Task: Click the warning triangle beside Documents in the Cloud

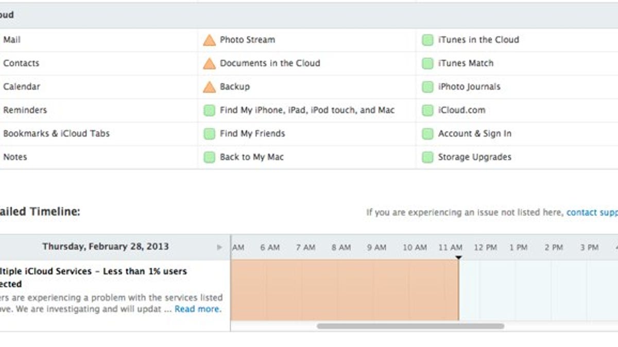Action: point(209,63)
